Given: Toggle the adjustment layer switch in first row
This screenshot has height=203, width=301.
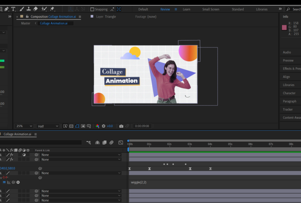Looking at the screenshot, I should pos(24,155).
